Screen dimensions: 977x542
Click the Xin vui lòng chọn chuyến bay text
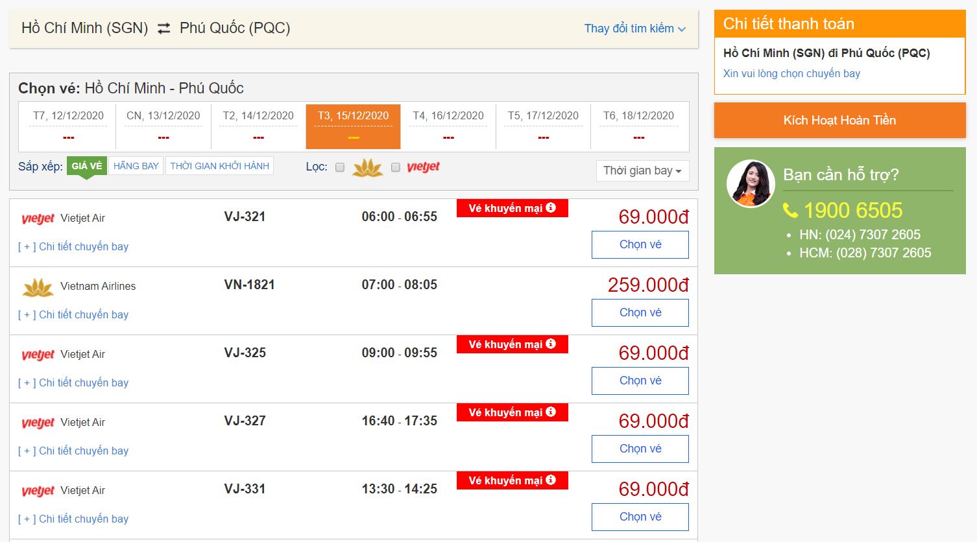tap(791, 73)
